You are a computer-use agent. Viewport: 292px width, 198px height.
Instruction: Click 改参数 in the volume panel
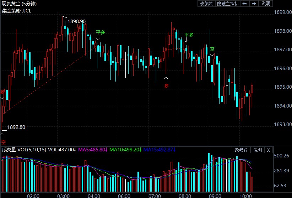[241, 150]
